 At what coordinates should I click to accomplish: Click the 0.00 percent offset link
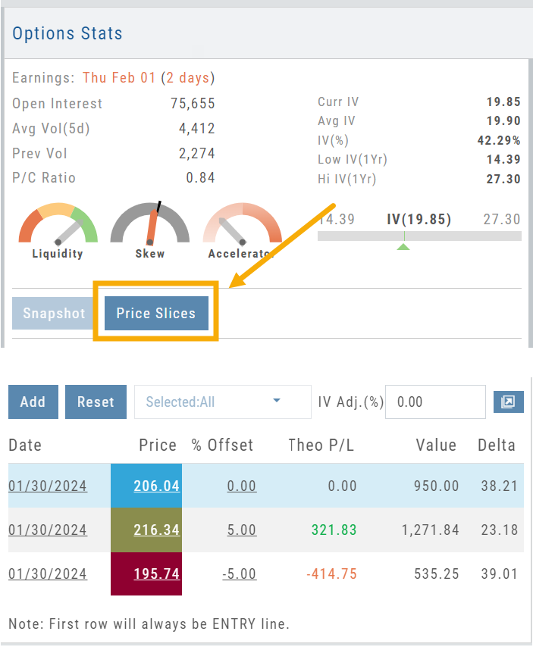241,486
